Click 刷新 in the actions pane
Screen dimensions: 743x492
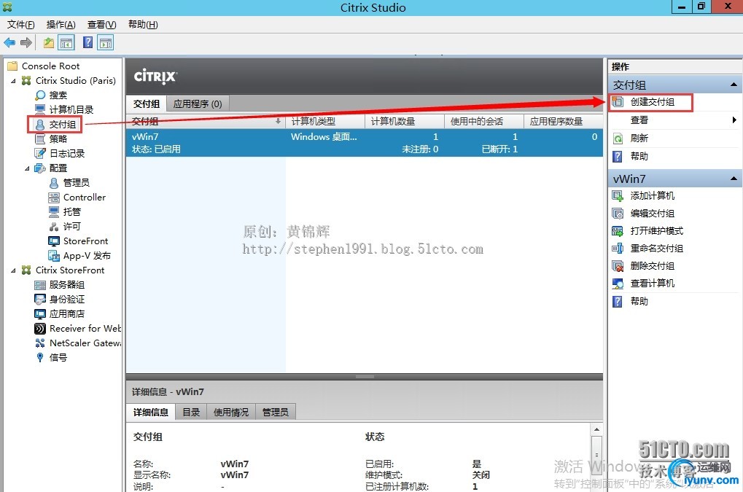point(639,138)
